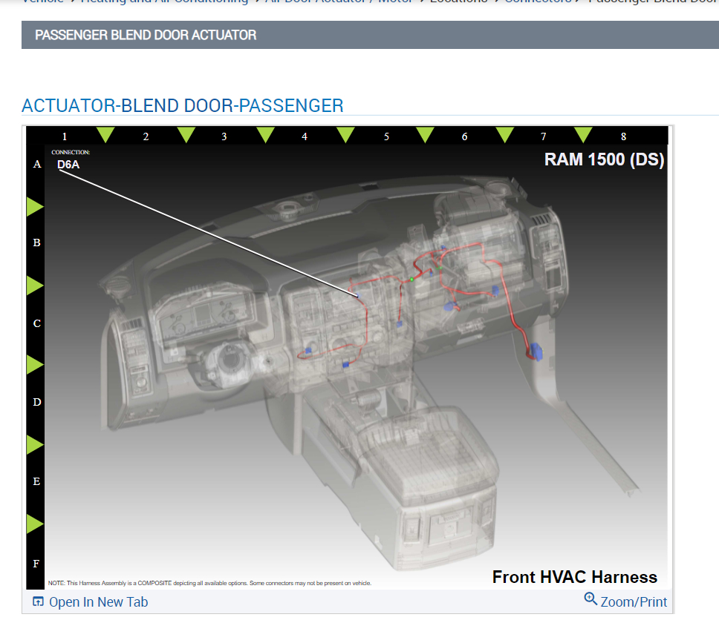Click the magnifier icon beside Zoom/Print

(x=591, y=599)
